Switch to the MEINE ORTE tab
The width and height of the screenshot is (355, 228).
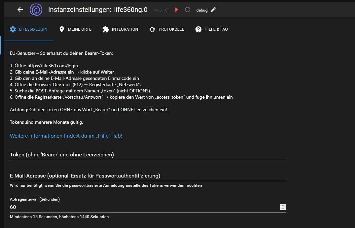(x=75, y=29)
